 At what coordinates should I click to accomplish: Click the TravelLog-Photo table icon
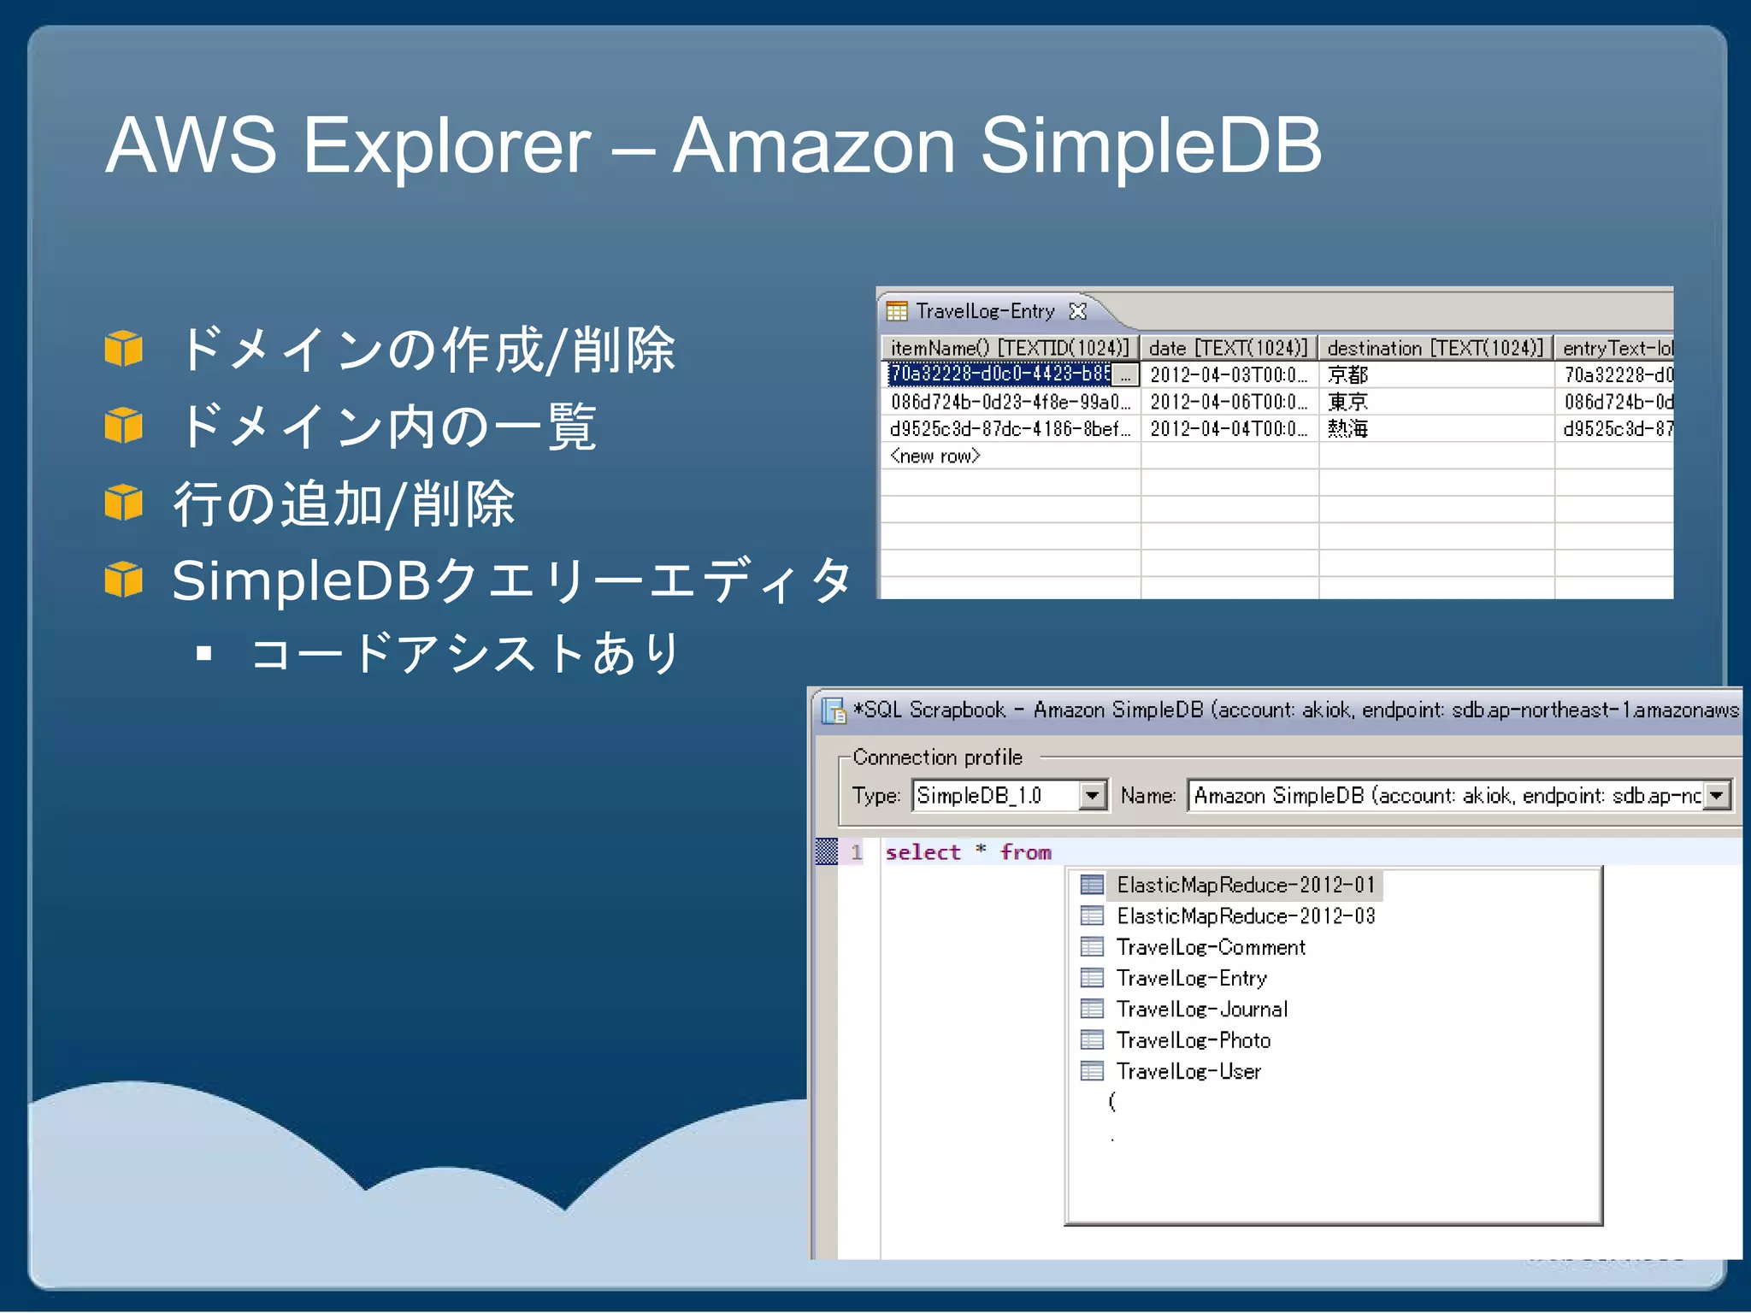coord(1092,1040)
